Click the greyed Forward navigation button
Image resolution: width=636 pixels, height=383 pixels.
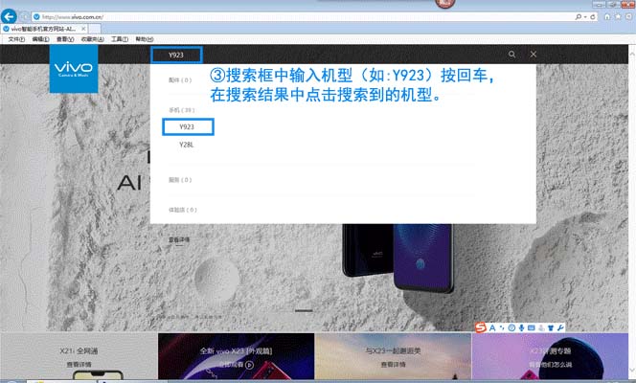[24, 16]
